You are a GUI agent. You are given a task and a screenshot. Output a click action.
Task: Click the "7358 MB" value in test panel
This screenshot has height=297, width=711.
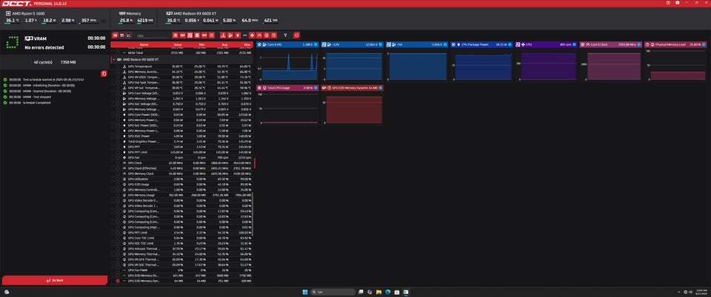(x=68, y=62)
